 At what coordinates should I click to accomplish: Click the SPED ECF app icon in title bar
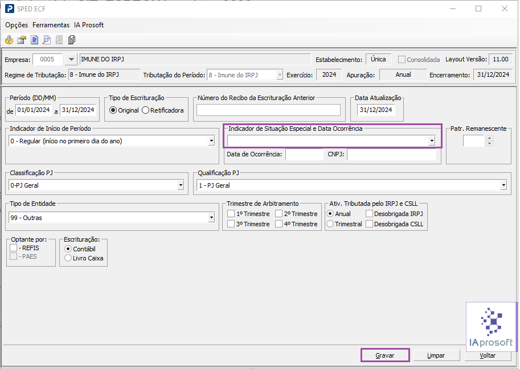10,9
